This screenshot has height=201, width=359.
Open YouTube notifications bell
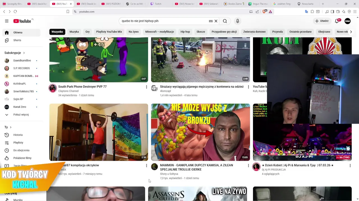click(337, 21)
